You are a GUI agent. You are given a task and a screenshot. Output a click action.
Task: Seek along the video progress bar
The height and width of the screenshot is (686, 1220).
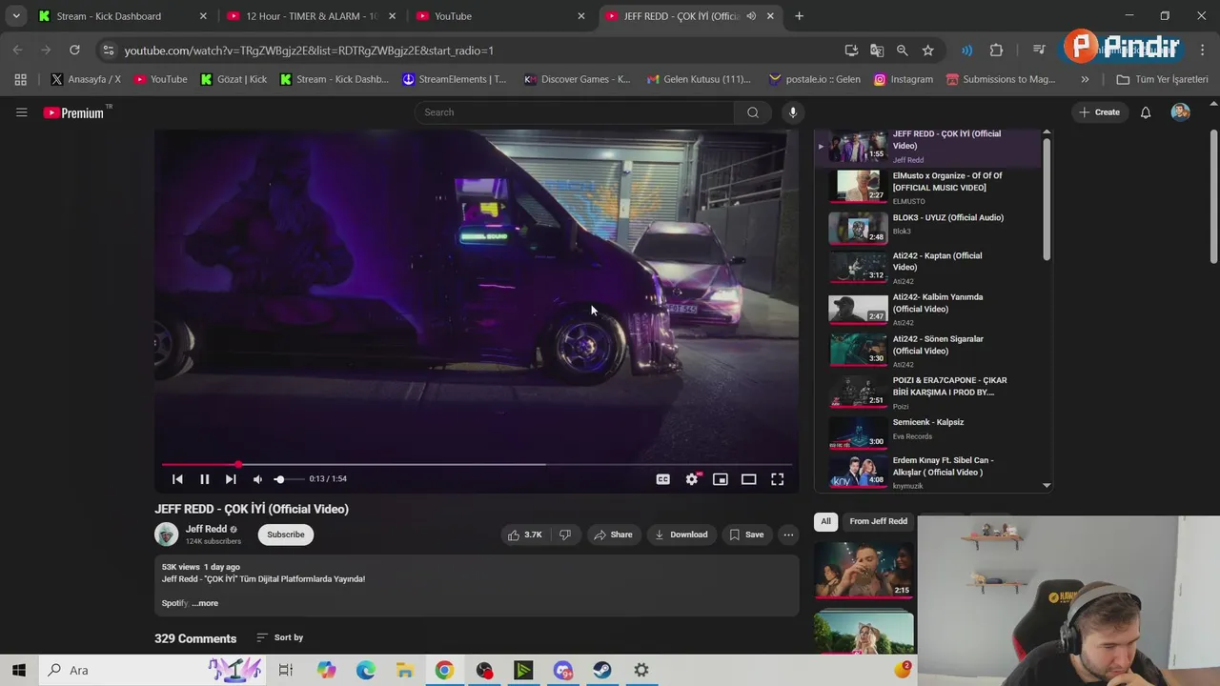(x=477, y=464)
